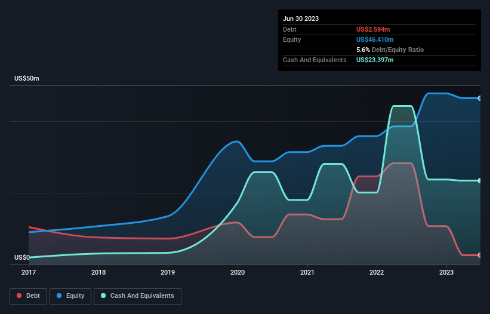The image size is (490, 314).
Task: Click the teal Cash endpoint marker
Action: (480, 181)
